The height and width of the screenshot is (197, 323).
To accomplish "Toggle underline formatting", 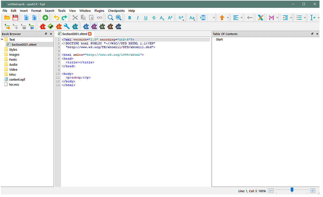I will click(x=146, y=18).
